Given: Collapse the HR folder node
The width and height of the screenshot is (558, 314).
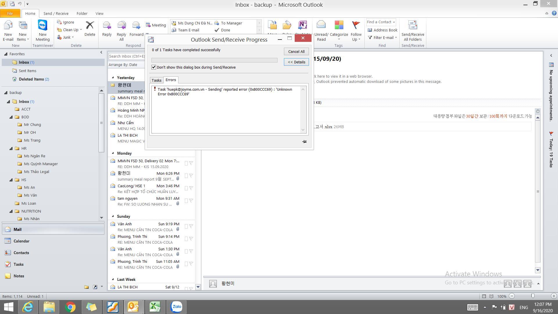Looking at the screenshot, I should tap(11, 149).
